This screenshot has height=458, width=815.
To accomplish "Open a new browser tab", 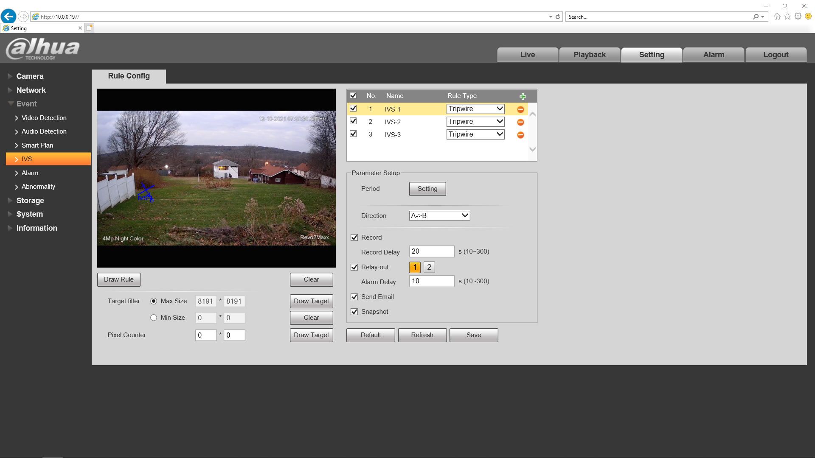I will [89, 28].
